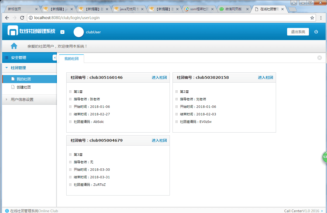Click the list icon beside 安全管理

pyautogui.click(x=7, y=58)
